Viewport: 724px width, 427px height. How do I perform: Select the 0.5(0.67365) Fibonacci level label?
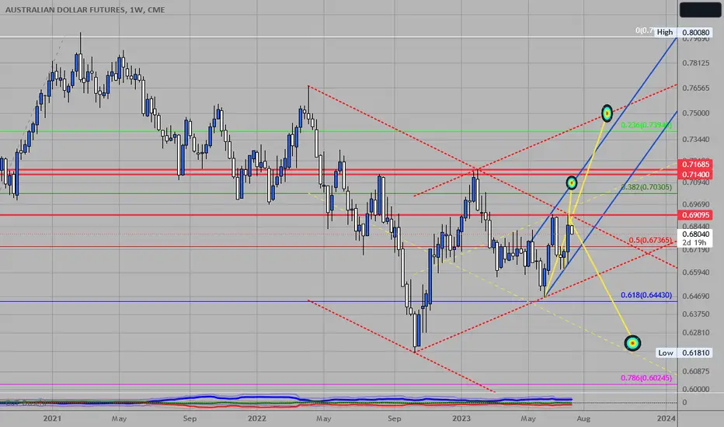pos(650,241)
